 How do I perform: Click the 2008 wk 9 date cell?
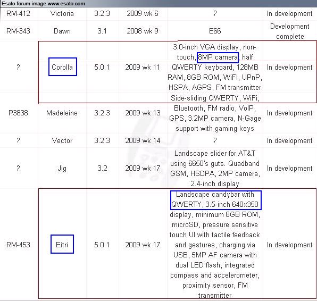pos(143,31)
